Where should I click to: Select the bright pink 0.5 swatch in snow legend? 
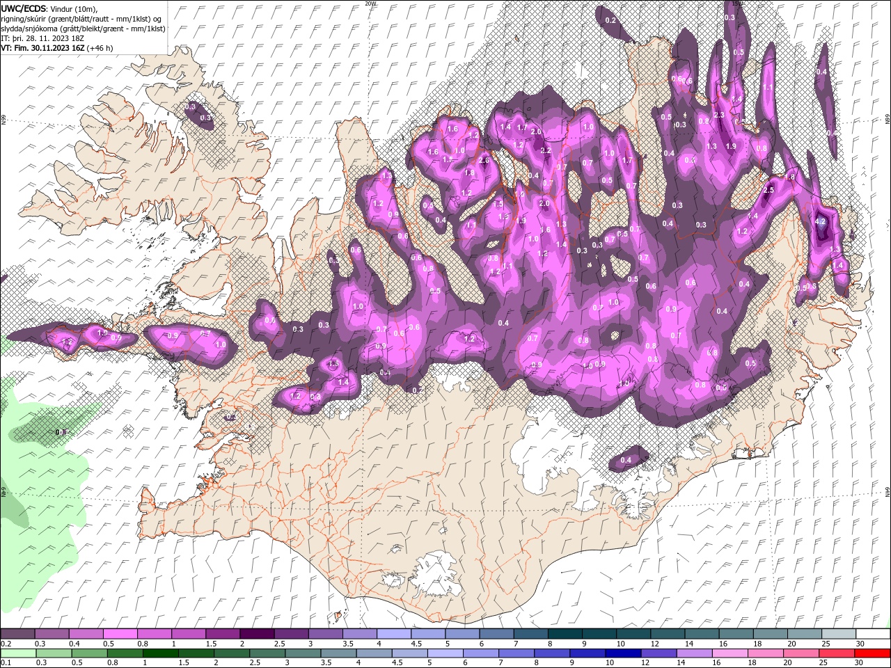click(120, 634)
